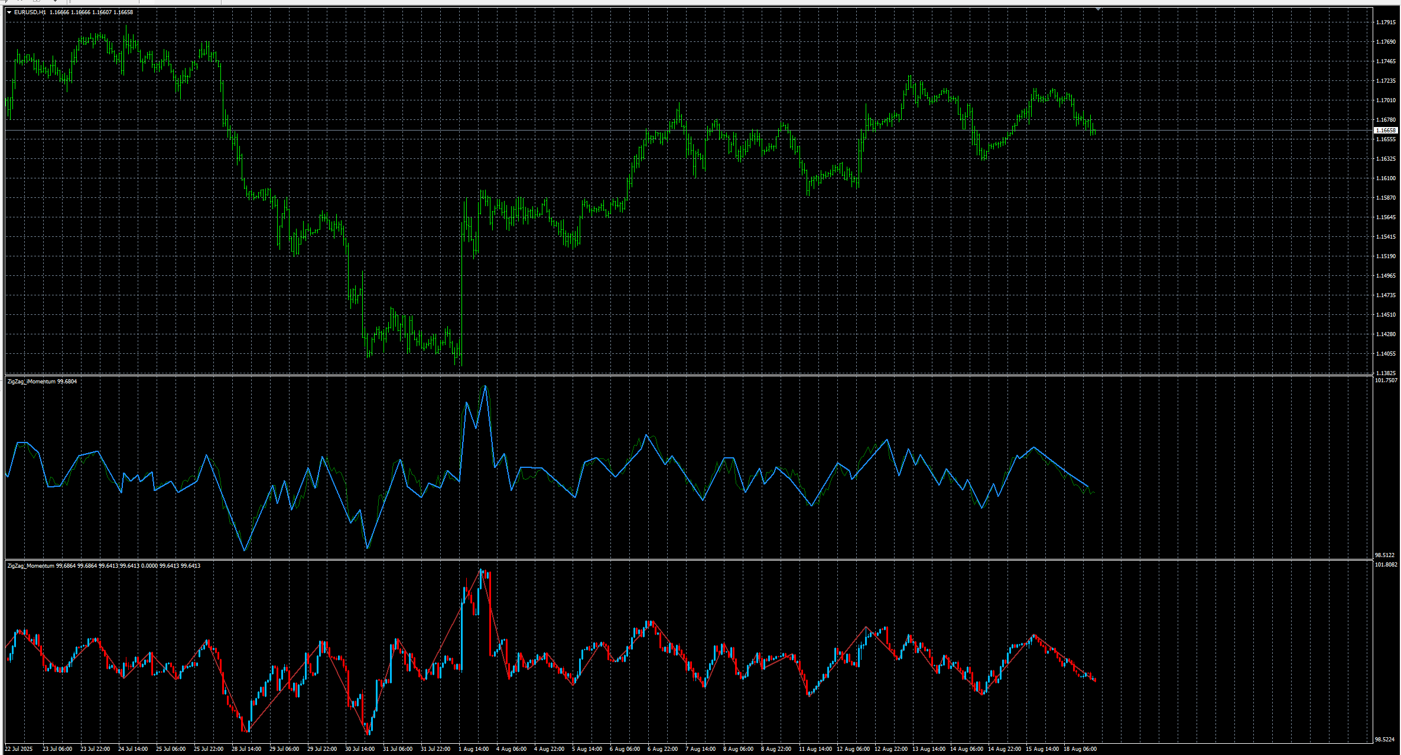1401x755 pixels.
Task: Click the 98.5122 iMomentum scale minimum
Action: coord(1384,555)
